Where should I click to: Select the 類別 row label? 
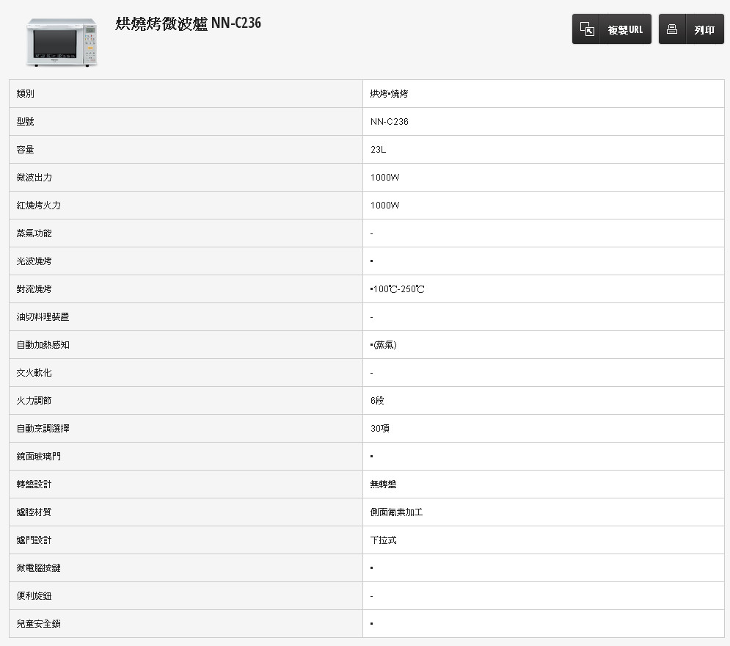[25, 94]
